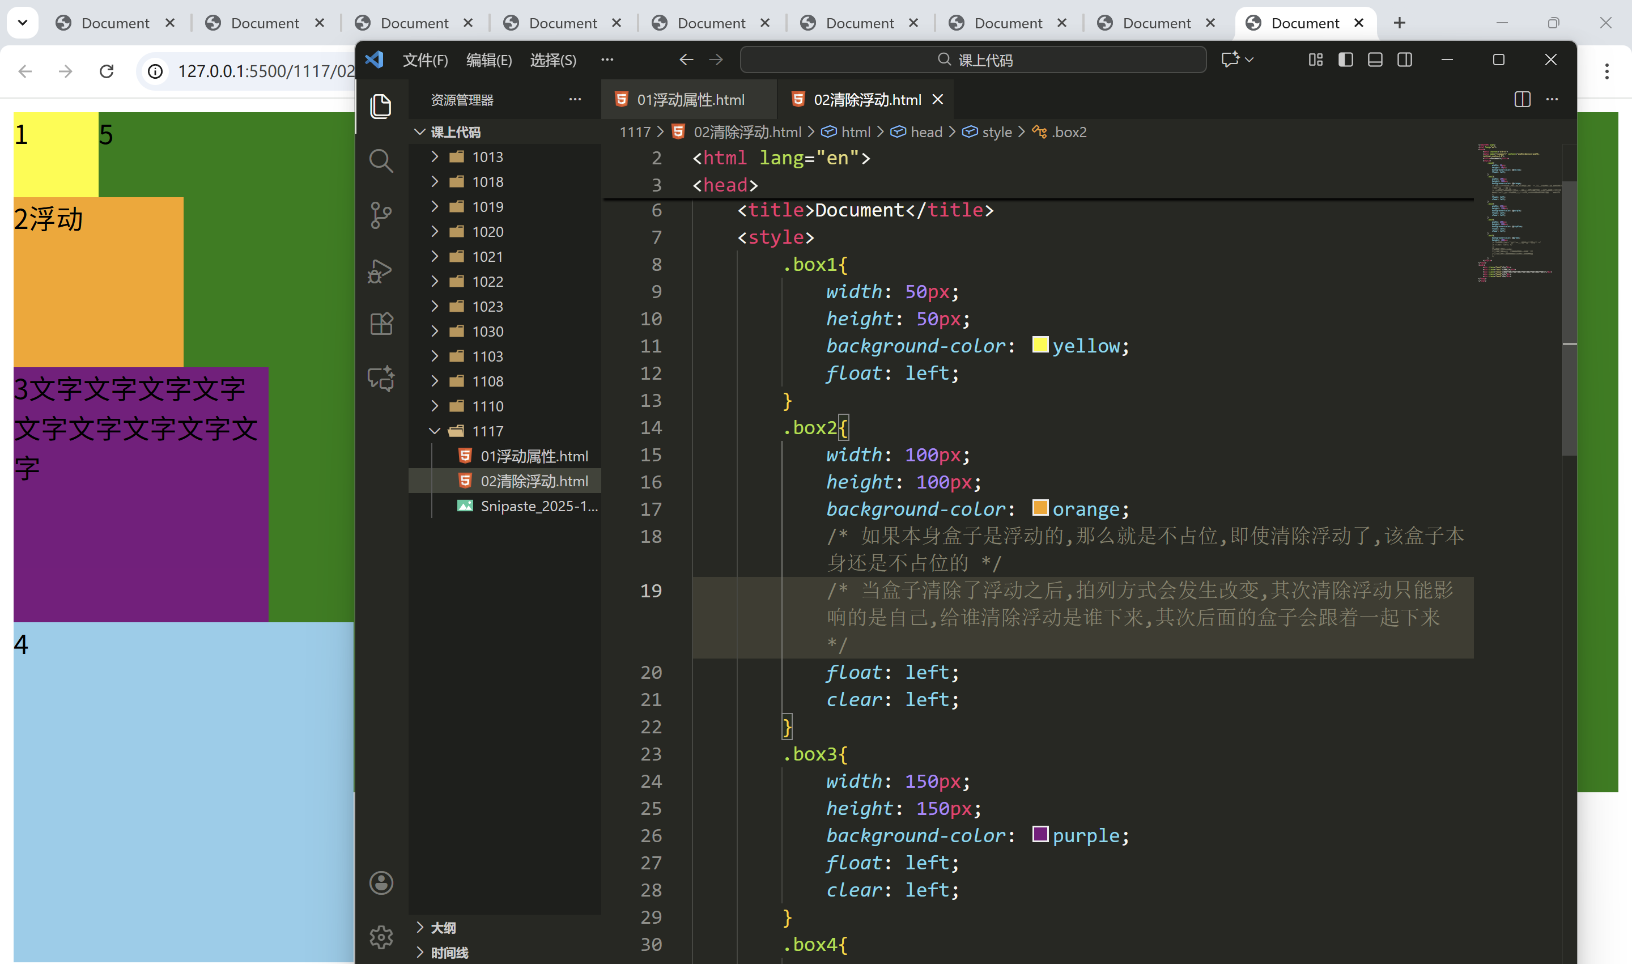
Task: Open the chat icon in activity bar
Action: pos(381,379)
